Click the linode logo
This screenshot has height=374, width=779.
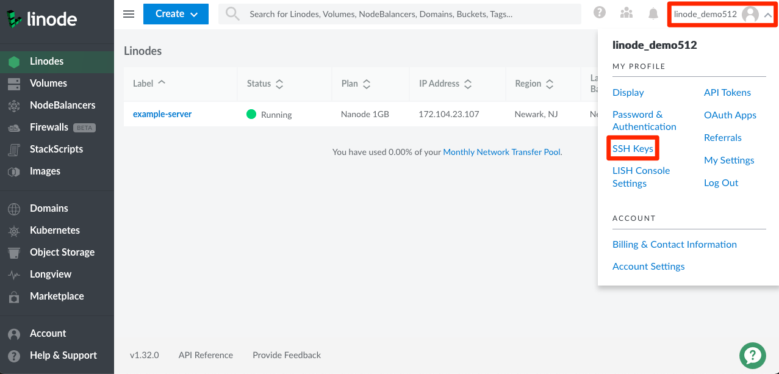tap(43, 19)
